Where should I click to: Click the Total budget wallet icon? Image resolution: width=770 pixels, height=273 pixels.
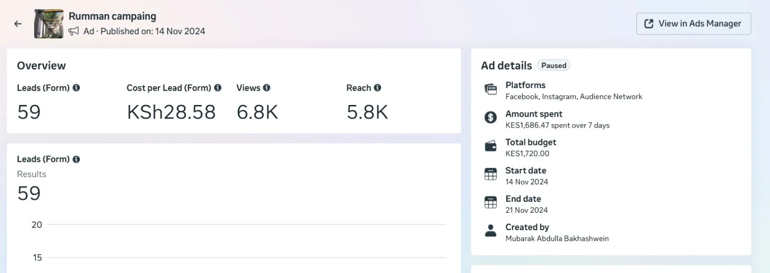coord(490,145)
